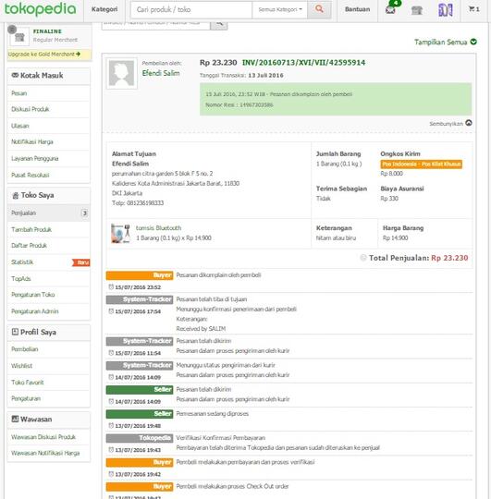Image resolution: width=491 pixels, height=499 pixels.
Task: Open the inbox envelope icon in header
Action: (x=390, y=9)
